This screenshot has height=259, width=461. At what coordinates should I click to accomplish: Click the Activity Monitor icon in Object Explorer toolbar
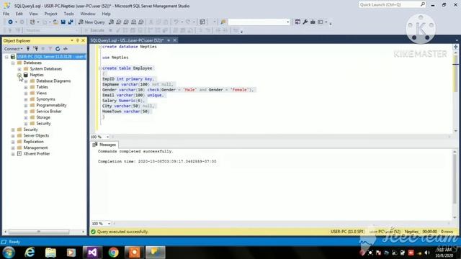coord(66,49)
